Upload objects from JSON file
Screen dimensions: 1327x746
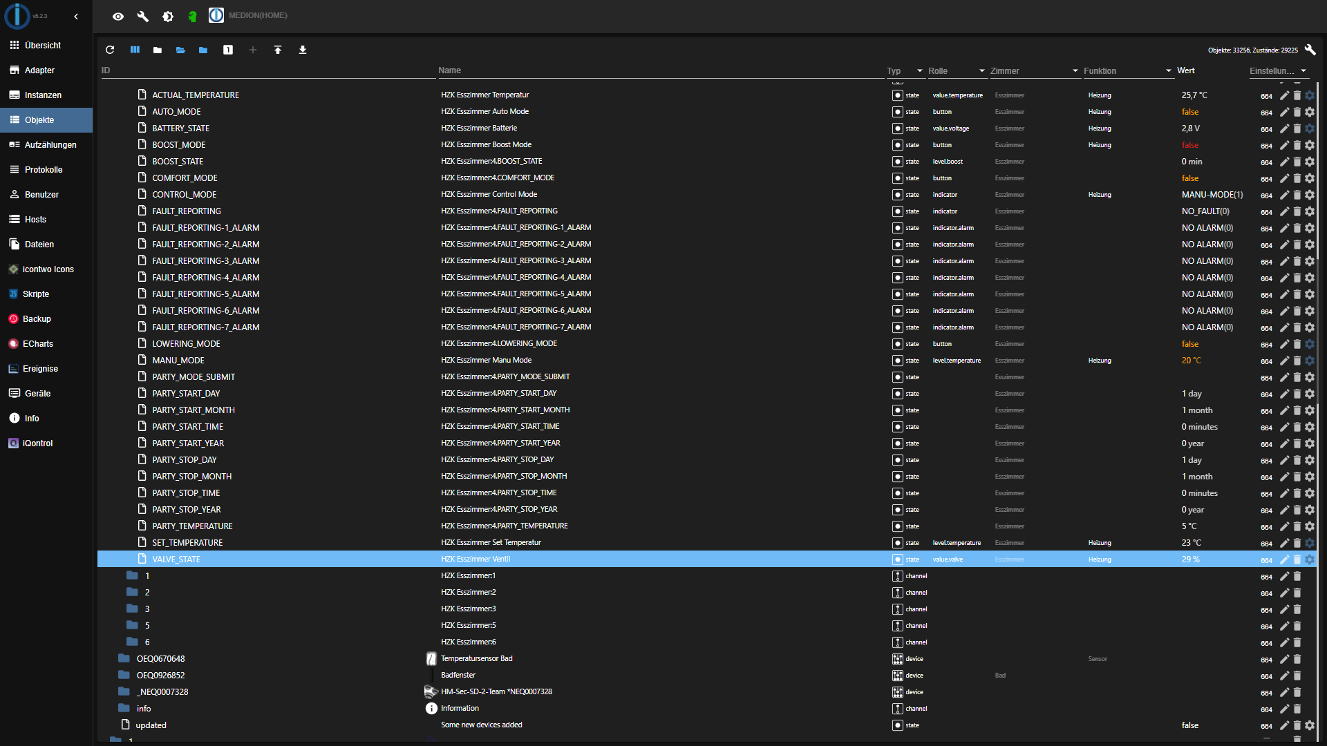278,50
